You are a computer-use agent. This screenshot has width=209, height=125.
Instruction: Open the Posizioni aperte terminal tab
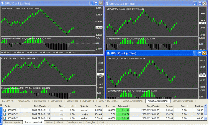(13, 122)
